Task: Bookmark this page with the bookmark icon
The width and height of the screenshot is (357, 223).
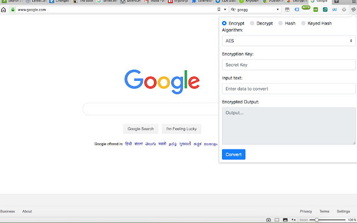Action: (219, 9)
